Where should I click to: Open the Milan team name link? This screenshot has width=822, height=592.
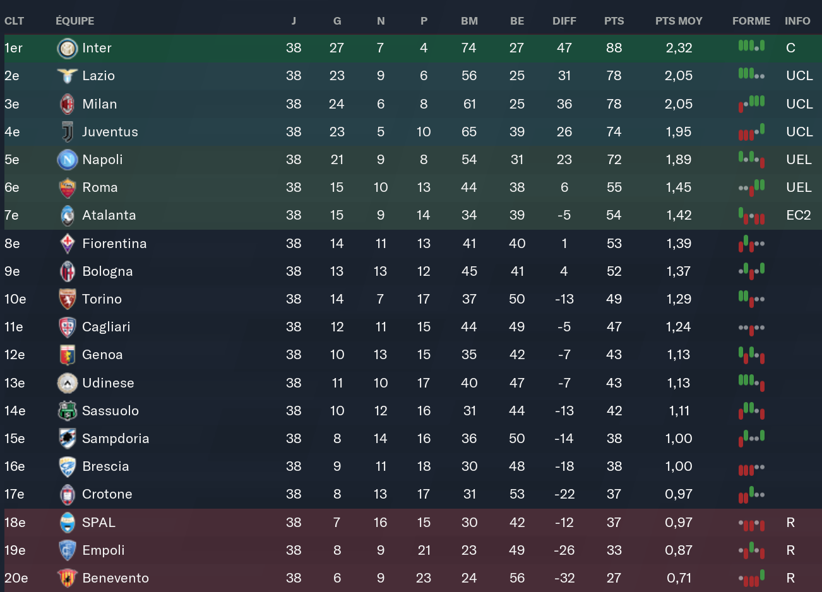click(x=100, y=104)
